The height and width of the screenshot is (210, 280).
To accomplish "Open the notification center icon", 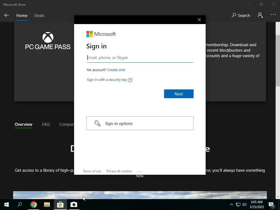I will 272,205.
